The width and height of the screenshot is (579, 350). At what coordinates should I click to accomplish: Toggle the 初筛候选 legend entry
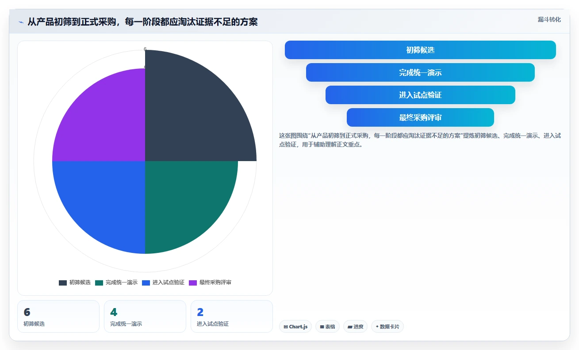coord(75,282)
